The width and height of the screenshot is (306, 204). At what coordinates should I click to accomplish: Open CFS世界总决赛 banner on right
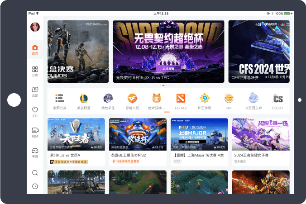pyautogui.click(x=259, y=51)
